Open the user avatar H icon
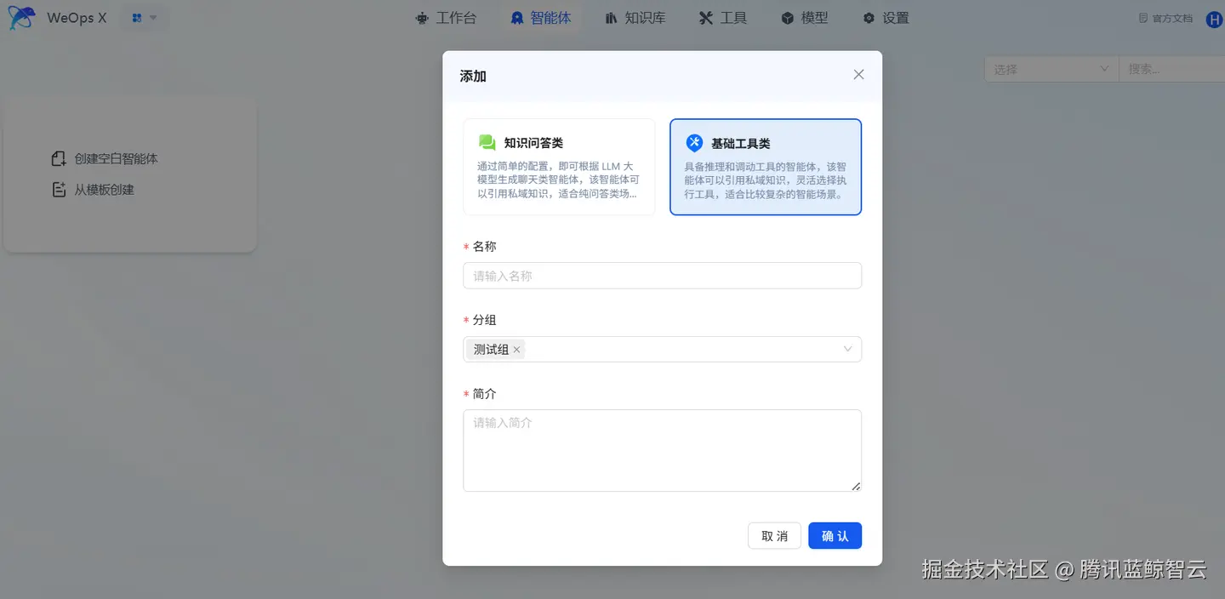Screen dimensions: 1225x599 point(1213,19)
